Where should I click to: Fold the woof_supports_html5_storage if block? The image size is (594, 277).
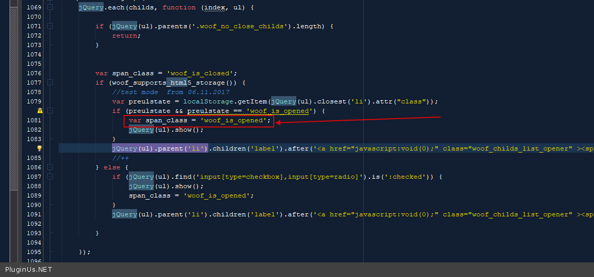tap(50, 83)
